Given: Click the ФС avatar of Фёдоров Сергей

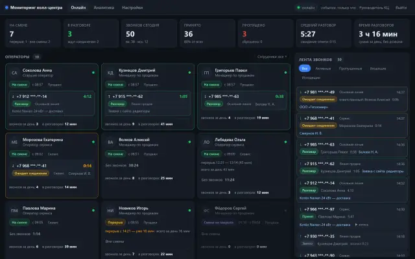Looking at the screenshot, I should point(206,210).
